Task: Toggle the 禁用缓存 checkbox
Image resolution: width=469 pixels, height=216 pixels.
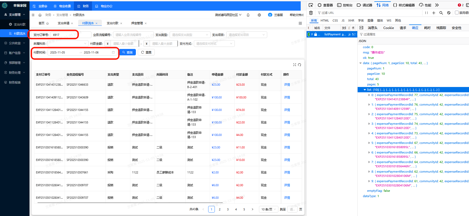Action: tap(457, 13)
